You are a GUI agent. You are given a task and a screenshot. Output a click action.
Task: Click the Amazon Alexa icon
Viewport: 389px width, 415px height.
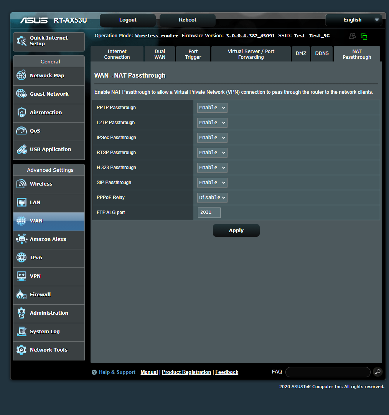[x=21, y=239]
